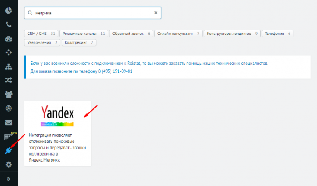Open the phone calls sidebar icon
This screenshot has height=186, width=317.
pos(8,24)
